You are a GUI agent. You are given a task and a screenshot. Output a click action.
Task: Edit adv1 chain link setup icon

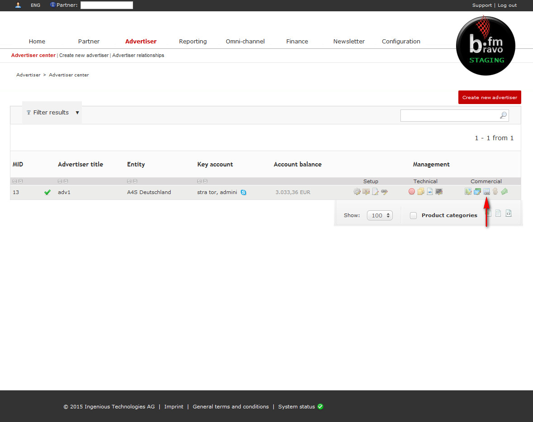384,192
